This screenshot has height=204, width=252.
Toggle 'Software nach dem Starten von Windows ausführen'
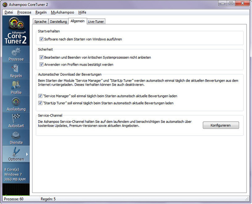[x=41, y=39]
